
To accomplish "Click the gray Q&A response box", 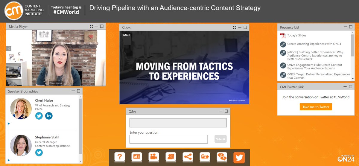I will [178, 123].
